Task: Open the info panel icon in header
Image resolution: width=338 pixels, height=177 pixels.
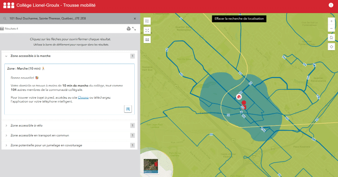Action: pyautogui.click(x=331, y=5)
